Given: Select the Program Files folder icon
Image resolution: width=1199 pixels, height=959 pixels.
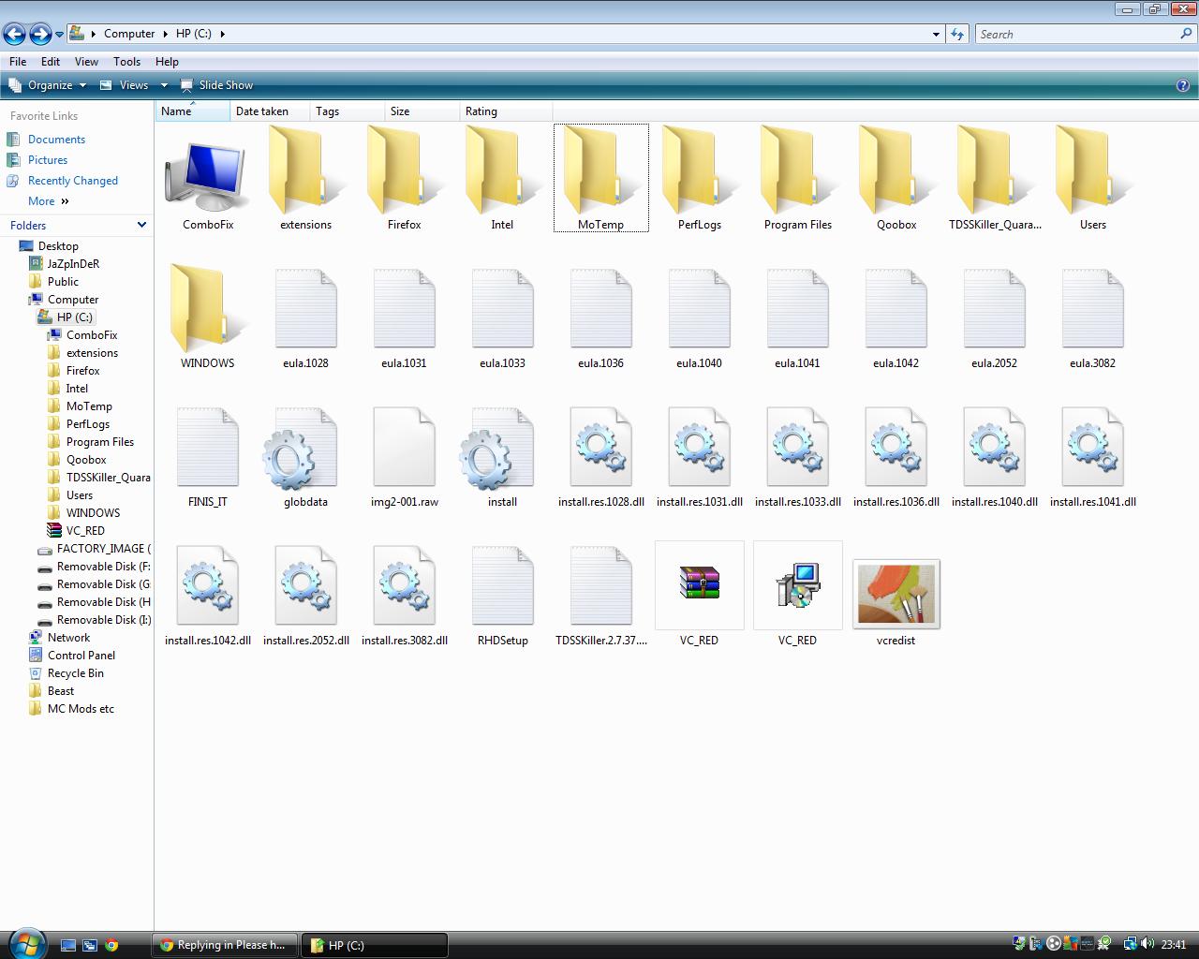Looking at the screenshot, I should 797,171.
